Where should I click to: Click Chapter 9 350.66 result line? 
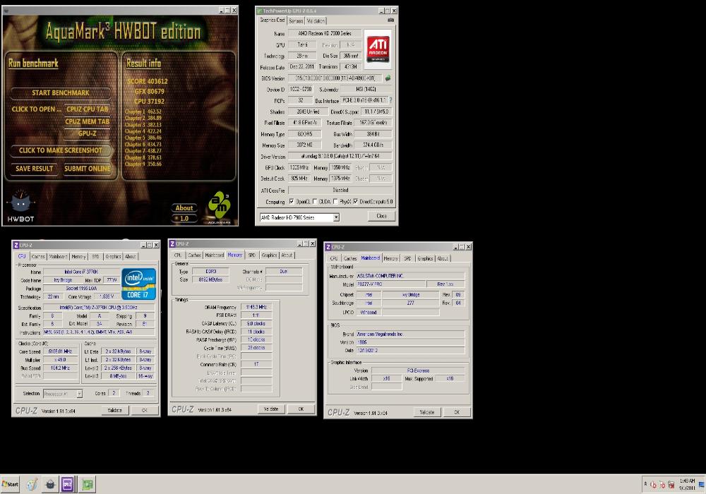coord(143,164)
